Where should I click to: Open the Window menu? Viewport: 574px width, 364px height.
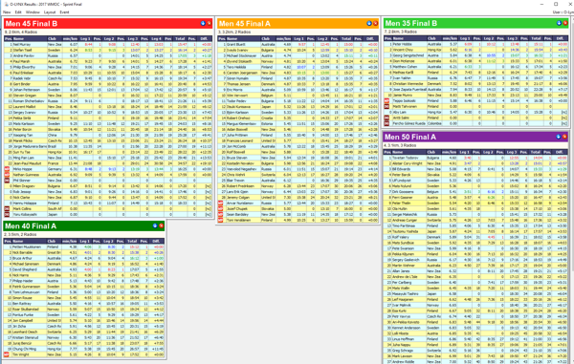click(x=33, y=12)
